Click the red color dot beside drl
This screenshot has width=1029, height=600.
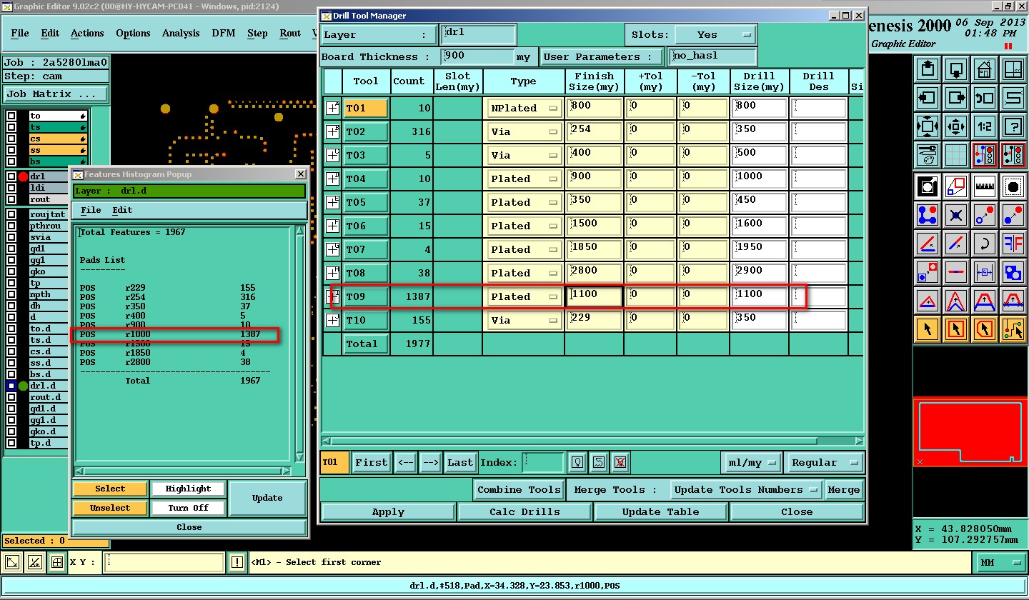pyautogui.click(x=23, y=176)
